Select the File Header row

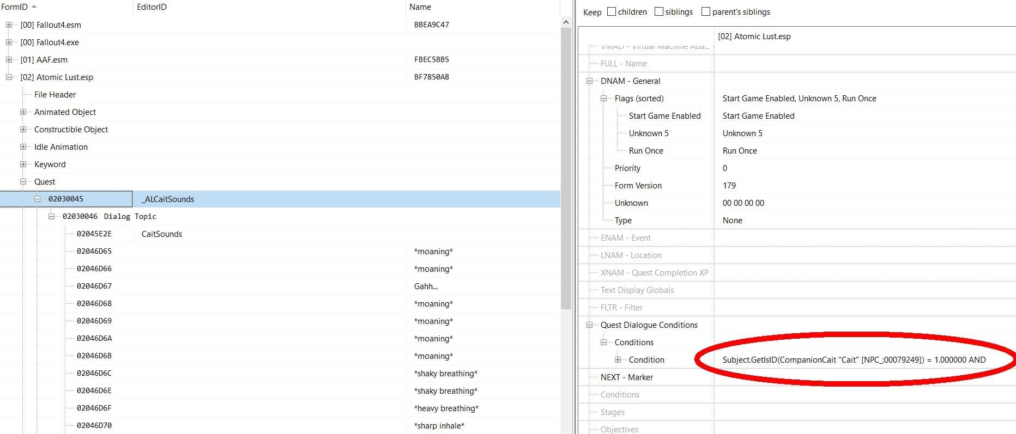coord(55,95)
